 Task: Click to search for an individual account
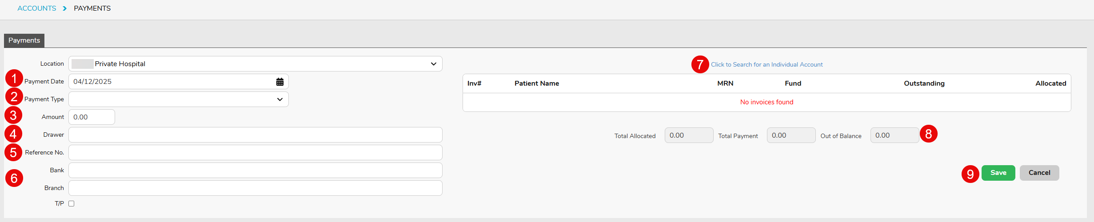click(767, 64)
